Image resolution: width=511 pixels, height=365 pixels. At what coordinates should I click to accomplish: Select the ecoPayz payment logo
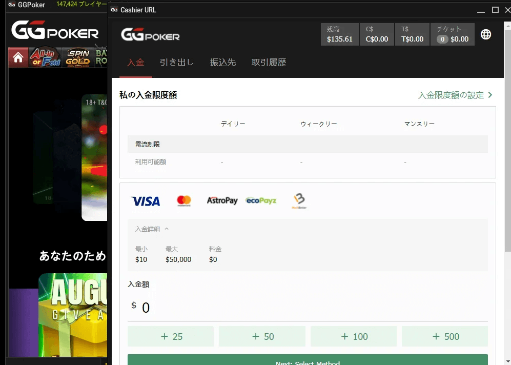click(x=261, y=200)
